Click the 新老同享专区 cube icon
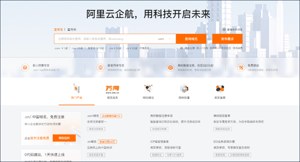300x162 pixels. pos(100,67)
